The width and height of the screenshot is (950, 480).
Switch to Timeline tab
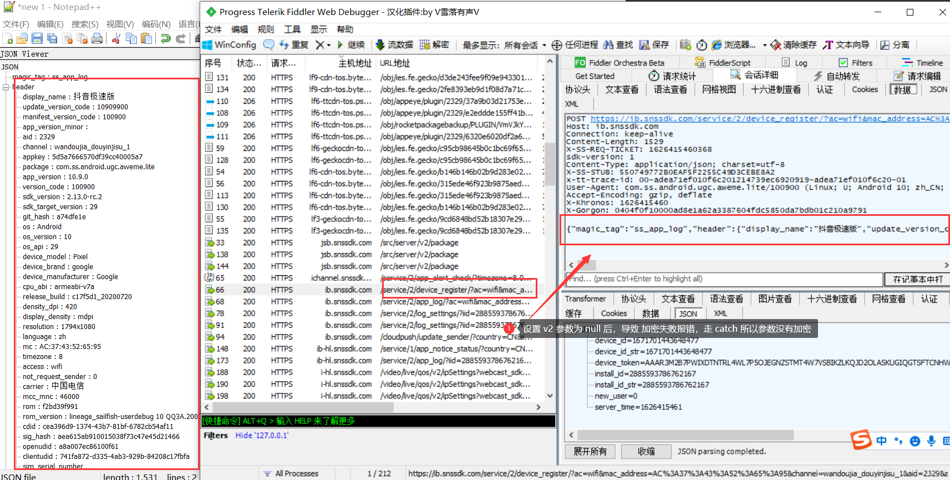click(922, 63)
